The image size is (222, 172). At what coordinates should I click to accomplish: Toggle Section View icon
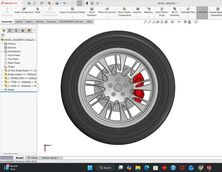pos(158,22)
